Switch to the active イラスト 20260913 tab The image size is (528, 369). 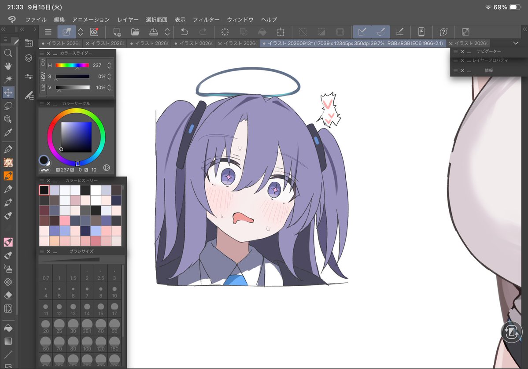[353, 43]
